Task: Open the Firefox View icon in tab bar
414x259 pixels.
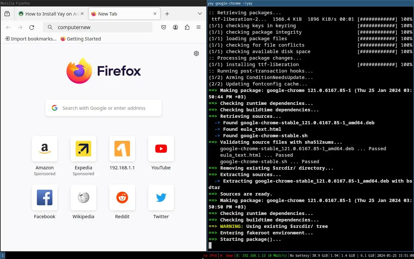Action: [7, 14]
